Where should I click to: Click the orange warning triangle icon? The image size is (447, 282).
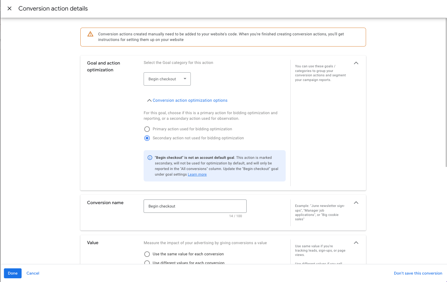[90, 34]
